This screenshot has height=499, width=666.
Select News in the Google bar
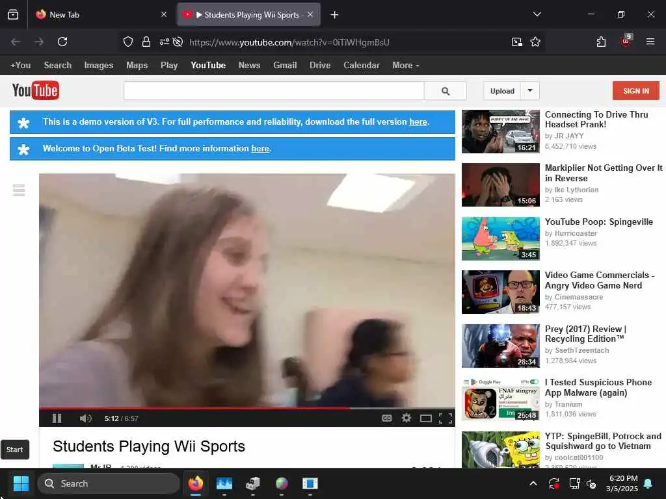(249, 66)
